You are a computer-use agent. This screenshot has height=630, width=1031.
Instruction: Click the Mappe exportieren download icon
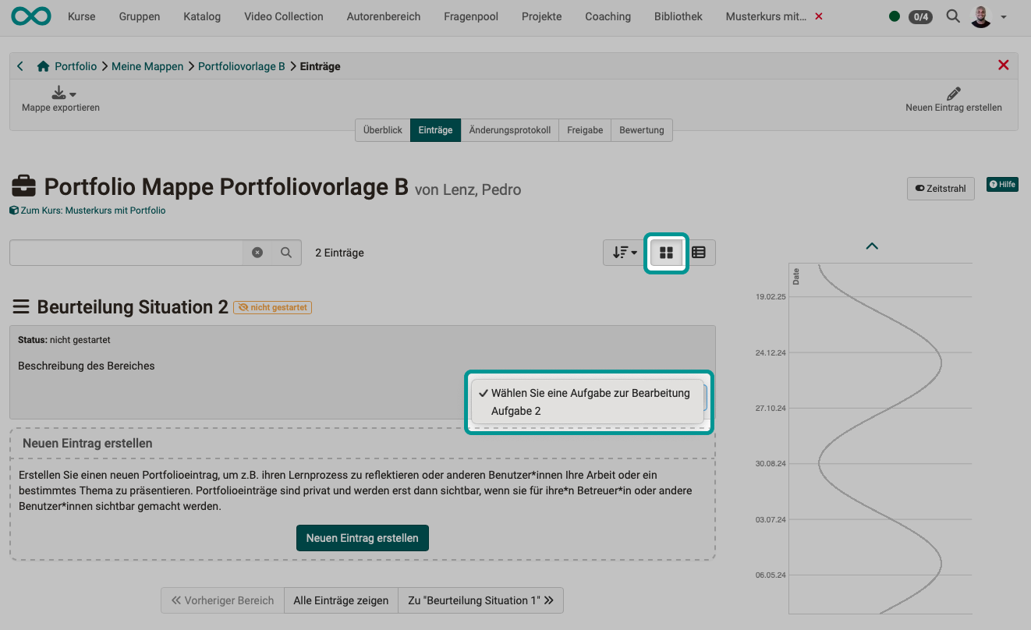tap(59, 91)
